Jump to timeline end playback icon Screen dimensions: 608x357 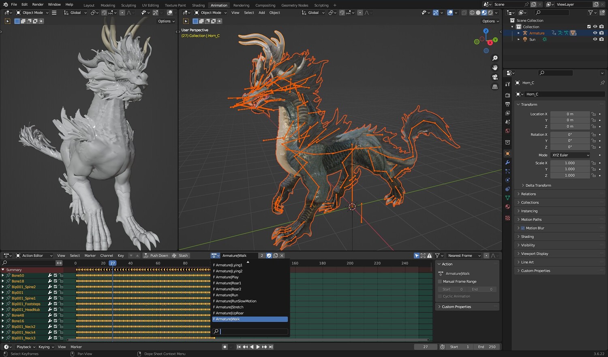click(271, 347)
